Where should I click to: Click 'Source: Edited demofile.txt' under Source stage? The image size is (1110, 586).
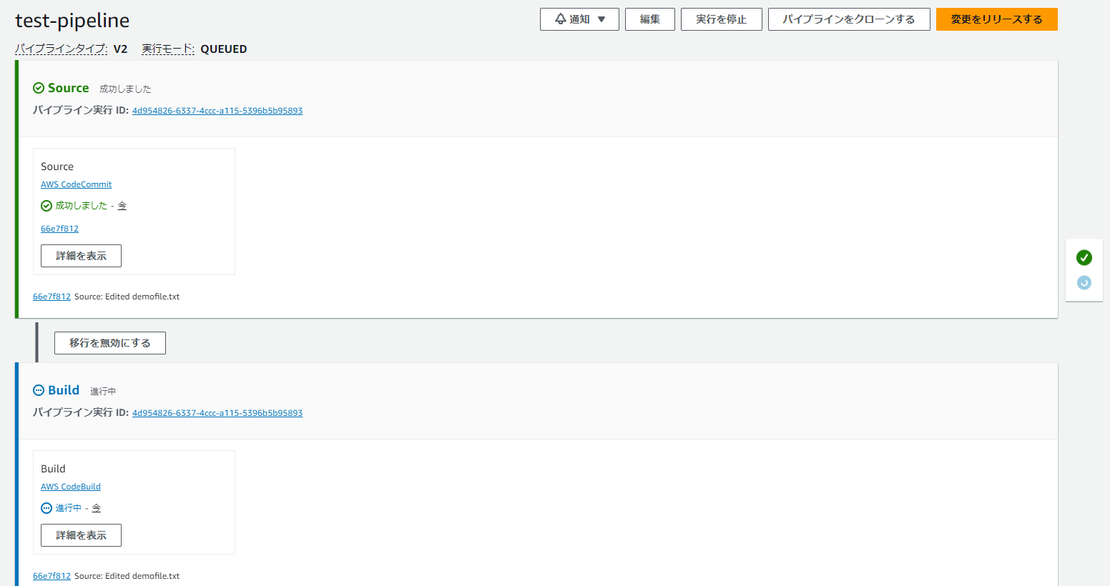[127, 297]
